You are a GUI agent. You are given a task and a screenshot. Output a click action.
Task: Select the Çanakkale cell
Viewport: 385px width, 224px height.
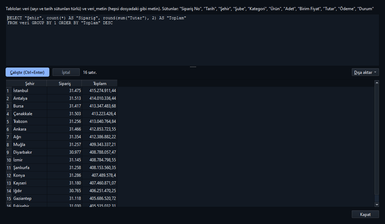point(29,114)
